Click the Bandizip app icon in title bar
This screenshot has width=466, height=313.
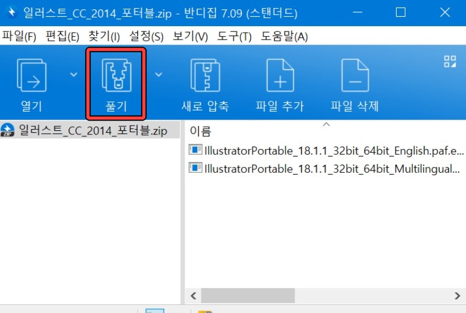pos(12,12)
